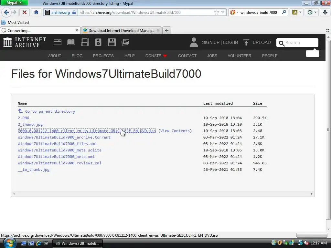Viewport: 331px width, 248px height.
Task: Open the list all tabs button
Action: [x=328, y=30]
